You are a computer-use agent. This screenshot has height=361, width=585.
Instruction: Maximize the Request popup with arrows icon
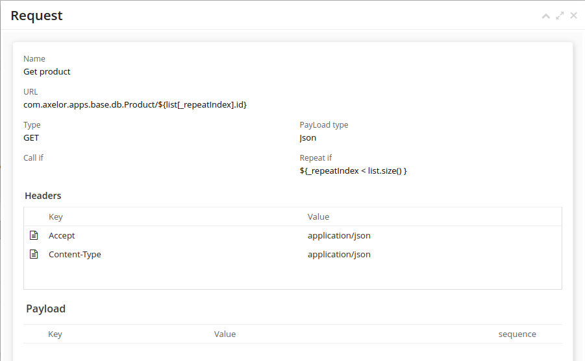pos(560,16)
